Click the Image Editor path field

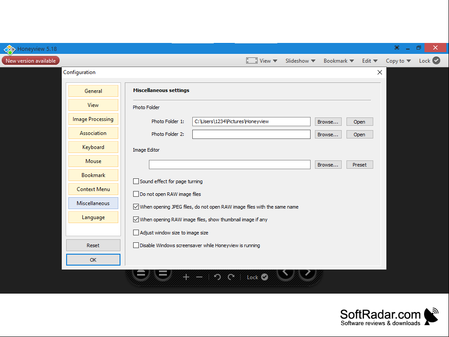[230, 164]
